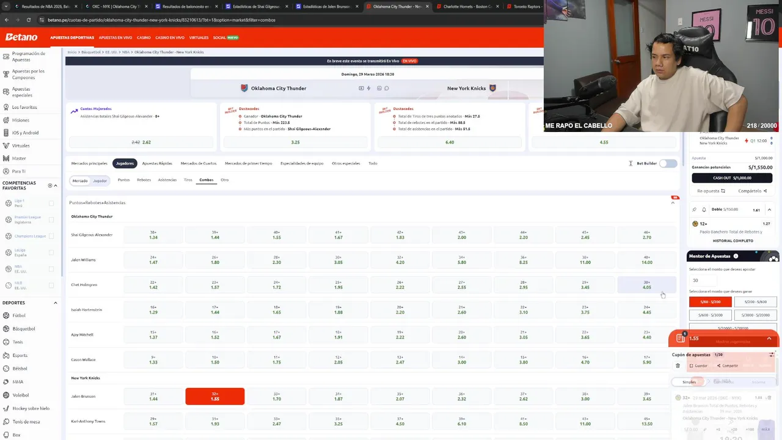Collapse the Competencias Favoritas section
This screenshot has width=782, height=440.
[56, 185]
